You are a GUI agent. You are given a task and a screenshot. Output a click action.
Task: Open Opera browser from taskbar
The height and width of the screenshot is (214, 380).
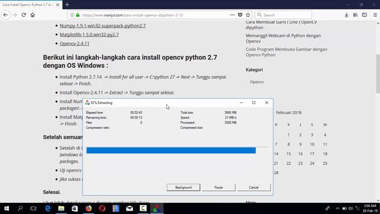tap(102, 209)
